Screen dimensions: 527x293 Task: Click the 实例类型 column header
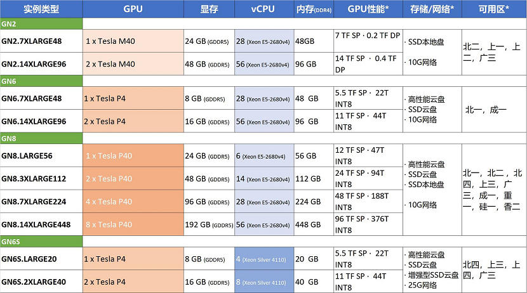41,9
